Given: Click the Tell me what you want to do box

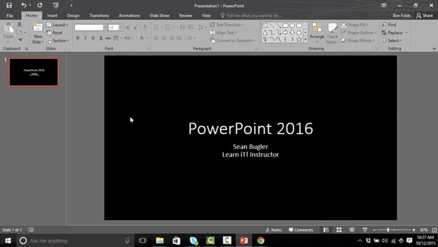Looking at the screenshot, I should pos(251,16).
